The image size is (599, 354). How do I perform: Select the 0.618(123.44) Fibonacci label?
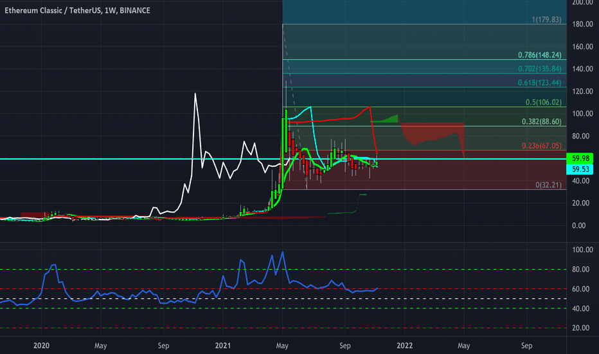click(539, 82)
